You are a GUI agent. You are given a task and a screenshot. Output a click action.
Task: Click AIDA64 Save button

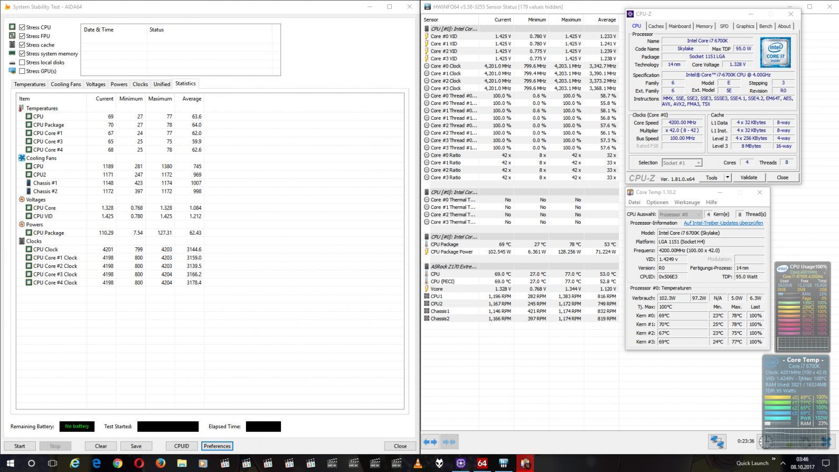[x=136, y=446]
